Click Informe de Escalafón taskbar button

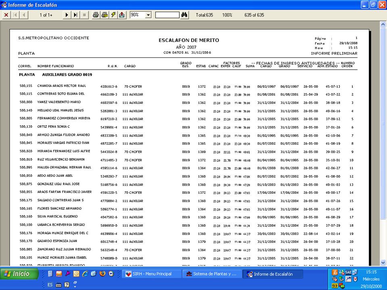[273, 274]
